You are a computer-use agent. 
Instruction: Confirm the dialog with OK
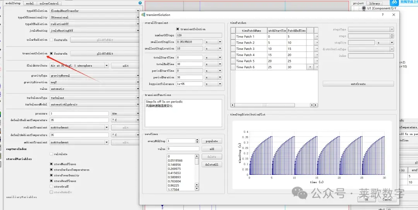click(x=367, y=199)
